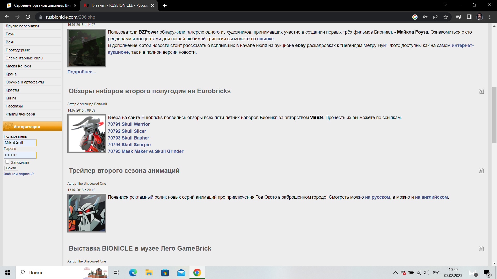The width and height of the screenshot is (497, 279).
Task: Bookmark this page with the star
Action: click(446, 17)
